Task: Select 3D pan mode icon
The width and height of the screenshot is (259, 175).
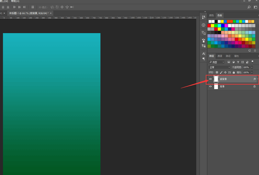Action: (x=62, y=7)
